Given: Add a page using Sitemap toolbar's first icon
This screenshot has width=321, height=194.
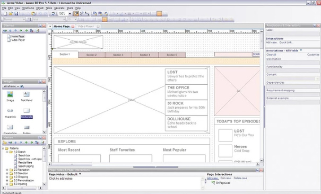Looking at the screenshot, I should pyautogui.click(x=5, y=31).
